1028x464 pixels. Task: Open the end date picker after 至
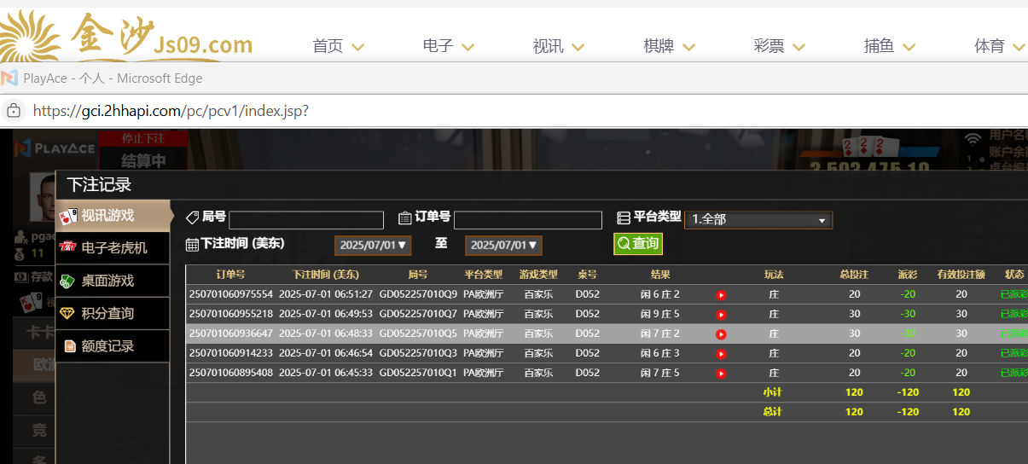click(503, 246)
